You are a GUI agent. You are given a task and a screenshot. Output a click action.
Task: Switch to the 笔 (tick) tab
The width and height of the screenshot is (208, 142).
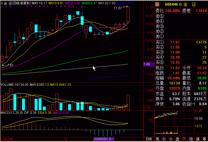pos(158,139)
